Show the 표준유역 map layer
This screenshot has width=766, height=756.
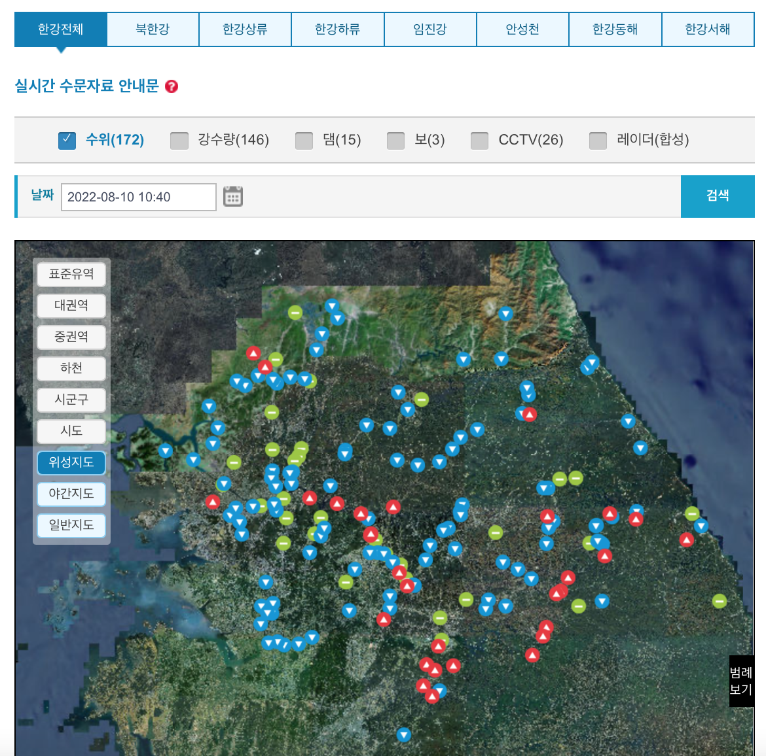click(x=71, y=274)
